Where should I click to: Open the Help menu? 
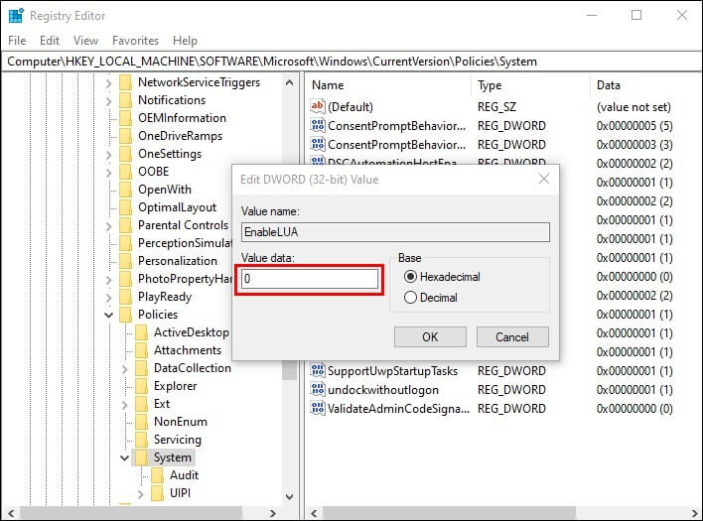185,41
